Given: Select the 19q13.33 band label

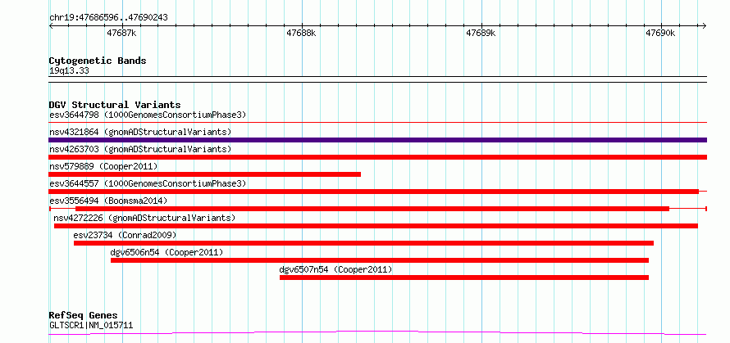Looking at the screenshot, I should (69, 71).
